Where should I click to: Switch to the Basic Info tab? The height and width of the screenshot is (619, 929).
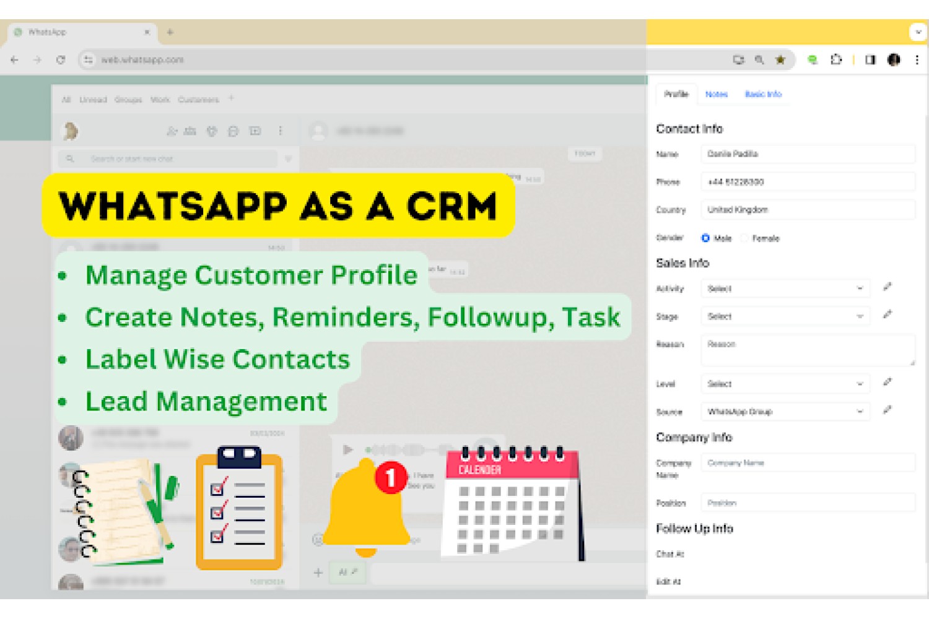[x=763, y=94]
